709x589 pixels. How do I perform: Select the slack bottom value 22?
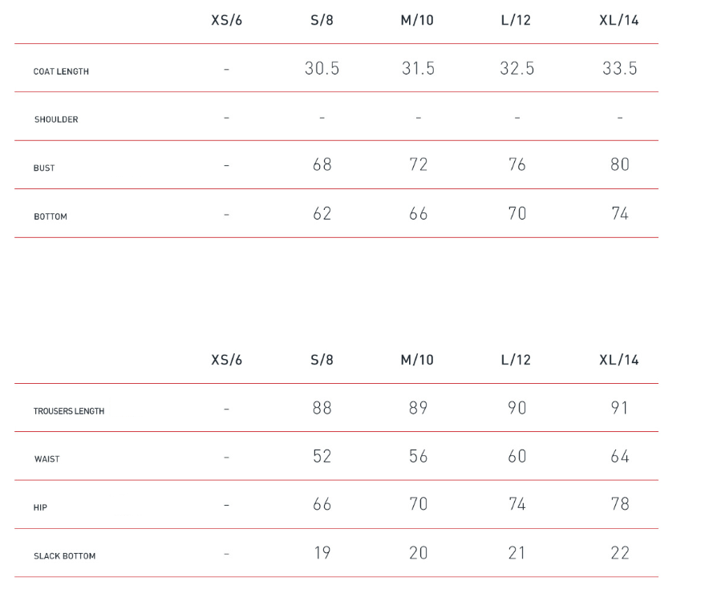tap(619, 553)
